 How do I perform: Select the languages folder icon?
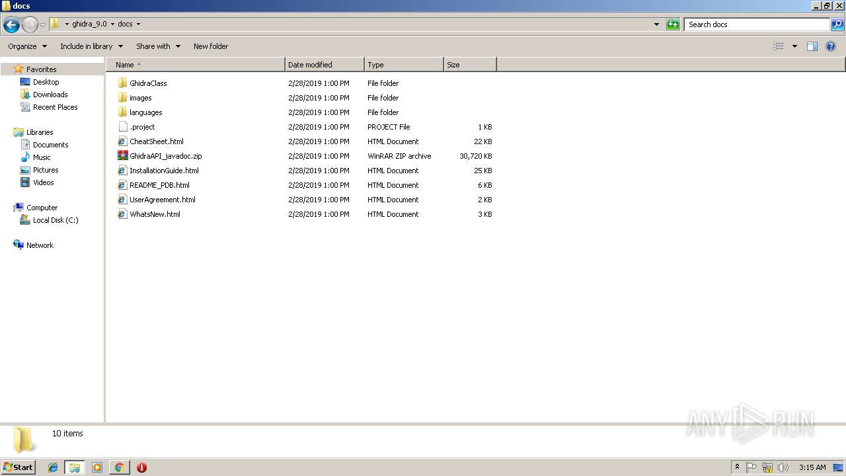pyautogui.click(x=122, y=112)
